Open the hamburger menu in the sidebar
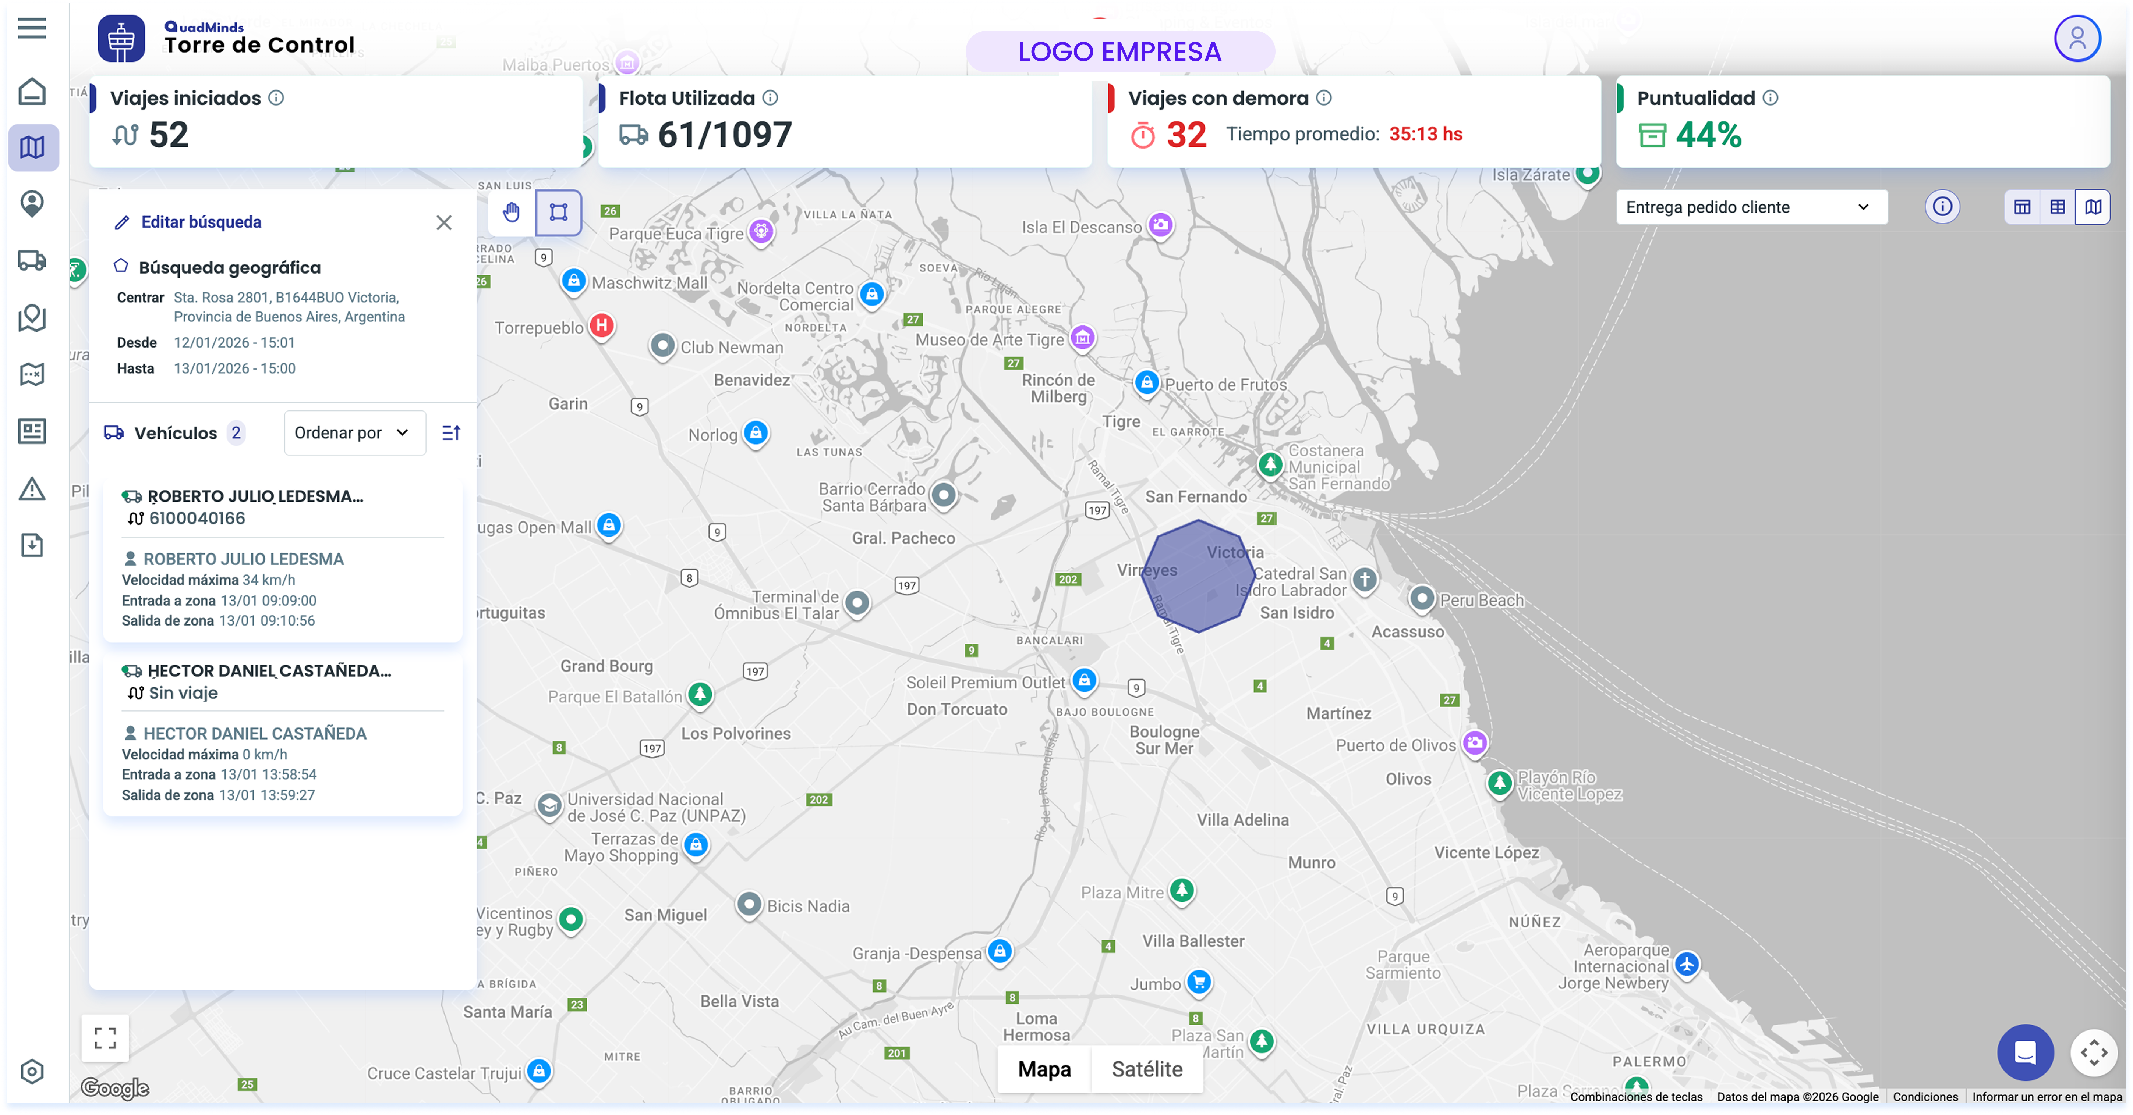Image resolution: width=2133 pixels, height=1115 pixels. coord(32,28)
